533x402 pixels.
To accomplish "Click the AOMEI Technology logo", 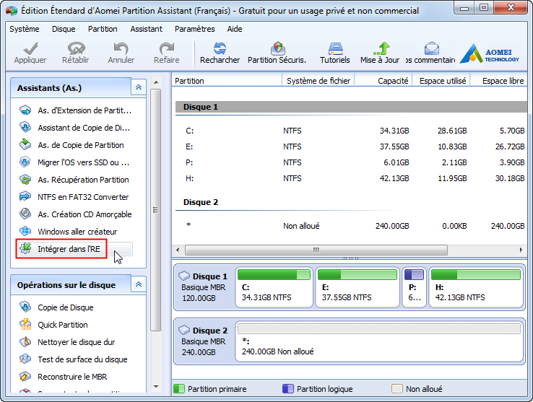I will 489,53.
